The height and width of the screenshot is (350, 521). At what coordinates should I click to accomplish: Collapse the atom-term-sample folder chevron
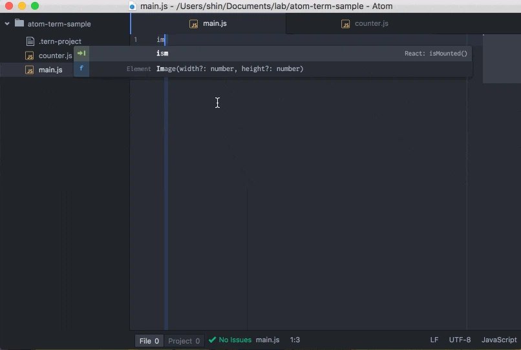point(7,24)
